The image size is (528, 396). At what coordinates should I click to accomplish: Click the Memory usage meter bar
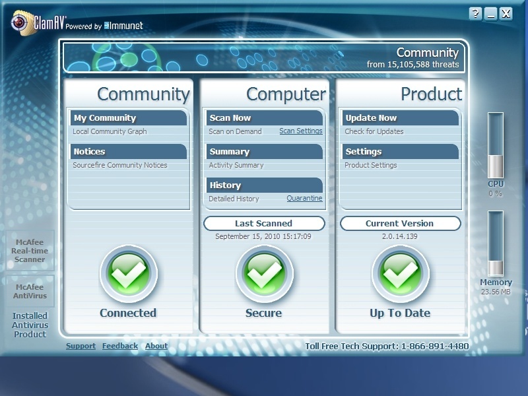pyautogui.click(x=496, y=244)
